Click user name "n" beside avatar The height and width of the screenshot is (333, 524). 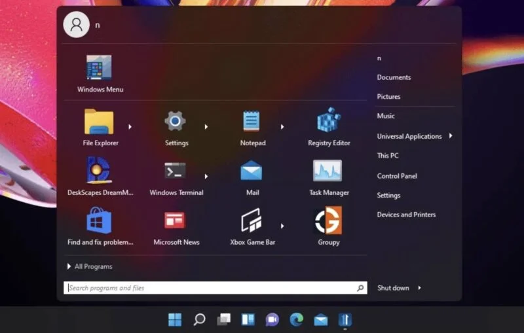(x=97, y=26)
